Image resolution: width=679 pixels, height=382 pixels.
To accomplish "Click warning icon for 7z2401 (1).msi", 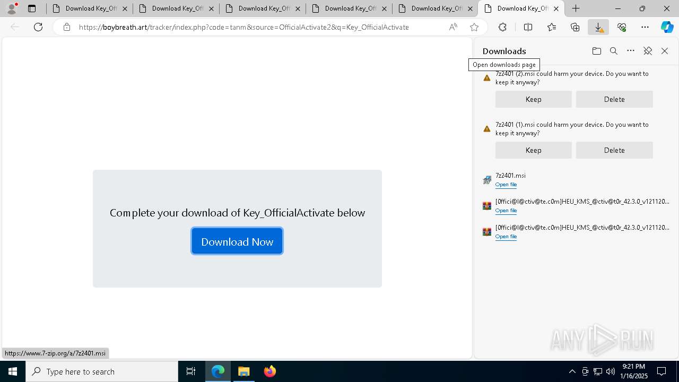I will pos(487,129).
